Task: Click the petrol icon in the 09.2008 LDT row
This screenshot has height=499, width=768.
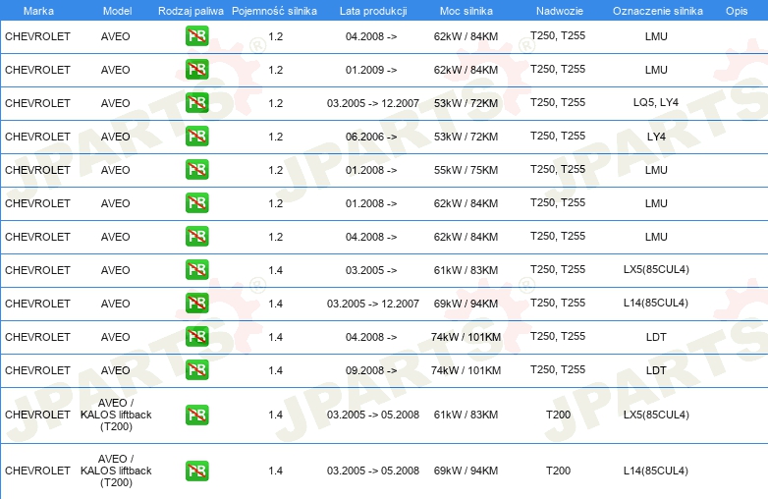Action: coord(196,369)
